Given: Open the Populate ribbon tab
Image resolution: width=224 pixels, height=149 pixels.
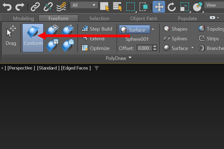Looking at the screenshot, I should point(187,18).
